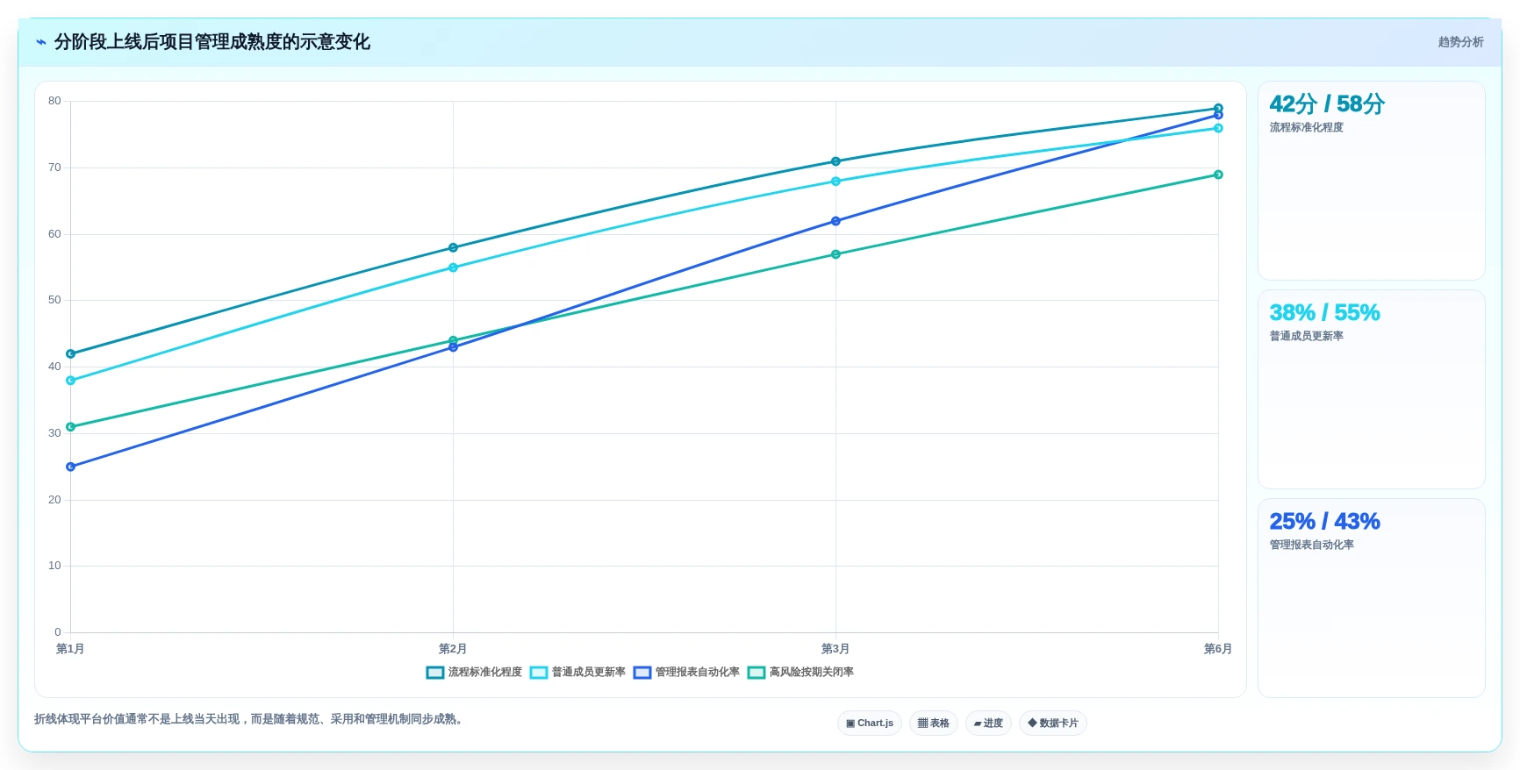Click the chart title 分阶段上线后项目管理成熟度的示意变化
This screenshot has width=1520, height=770.
click(212, 42)
